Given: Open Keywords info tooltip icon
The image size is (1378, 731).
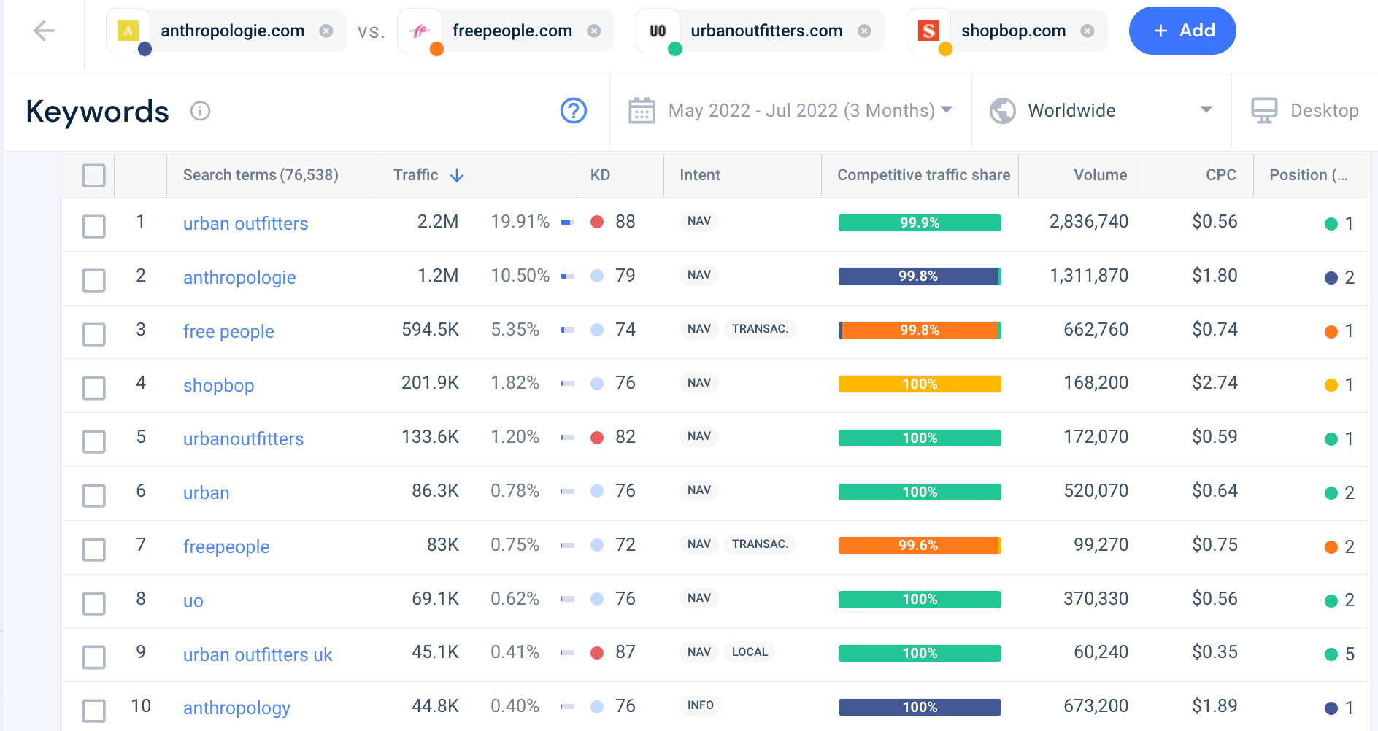Looking at the screenshot, I should (x=200, y=111).
